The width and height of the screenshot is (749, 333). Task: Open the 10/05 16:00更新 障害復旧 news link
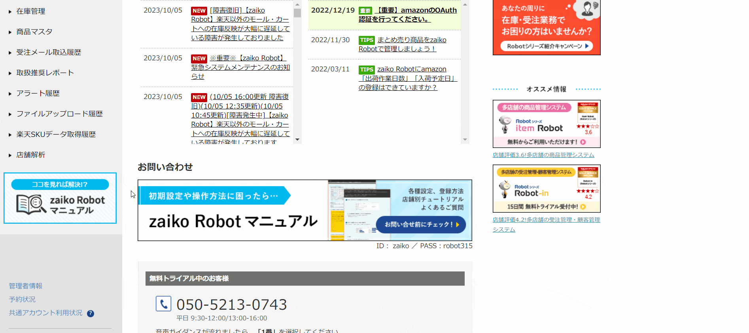240,119
